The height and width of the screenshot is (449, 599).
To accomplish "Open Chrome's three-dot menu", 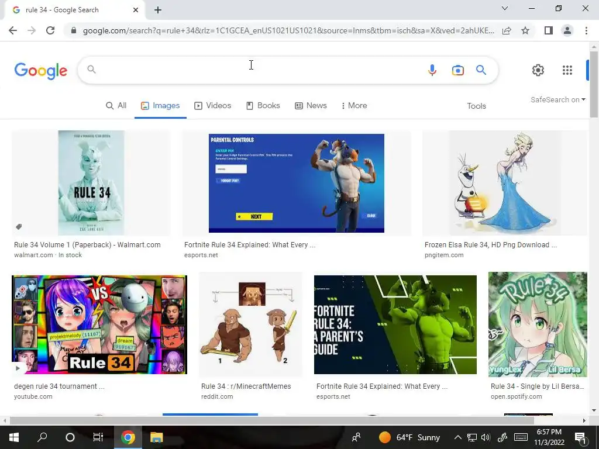I will tap(586, 30).
